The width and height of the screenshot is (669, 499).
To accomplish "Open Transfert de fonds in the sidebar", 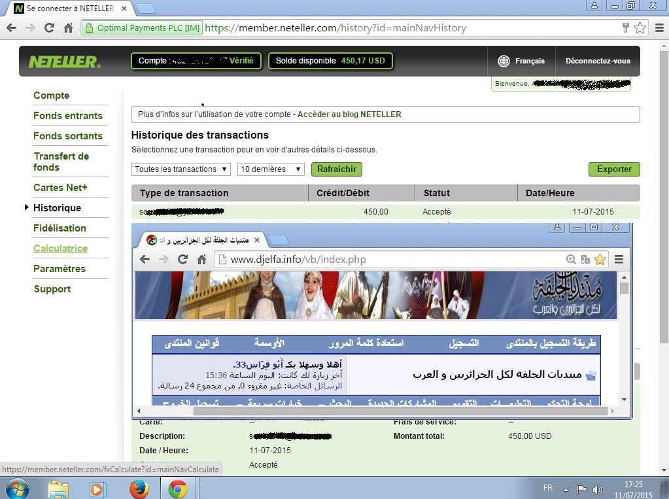I will point(61,162).
